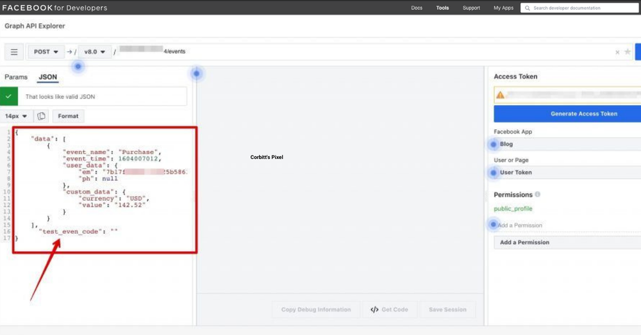Open the Support menu
This screenshot has width=641, height=335.
tap(471, 8)
